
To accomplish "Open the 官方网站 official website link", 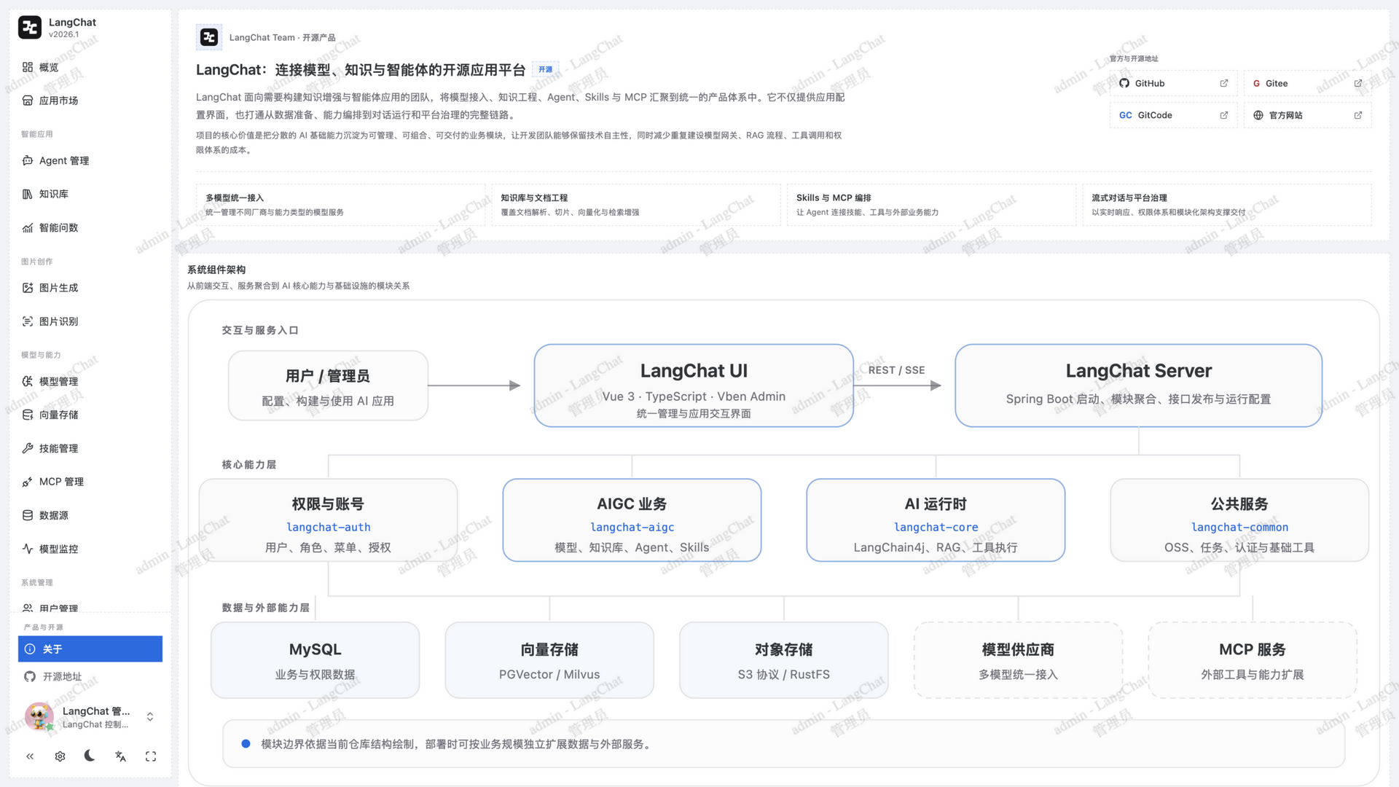I will (1307, 115).
